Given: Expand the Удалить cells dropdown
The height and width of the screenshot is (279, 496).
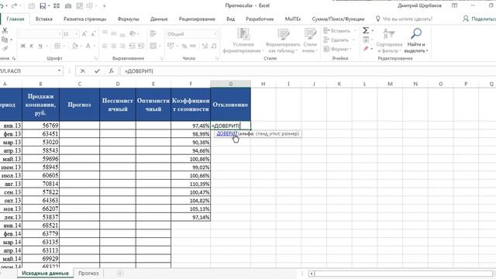Looking at the screenshot, I should coord(353,40).
